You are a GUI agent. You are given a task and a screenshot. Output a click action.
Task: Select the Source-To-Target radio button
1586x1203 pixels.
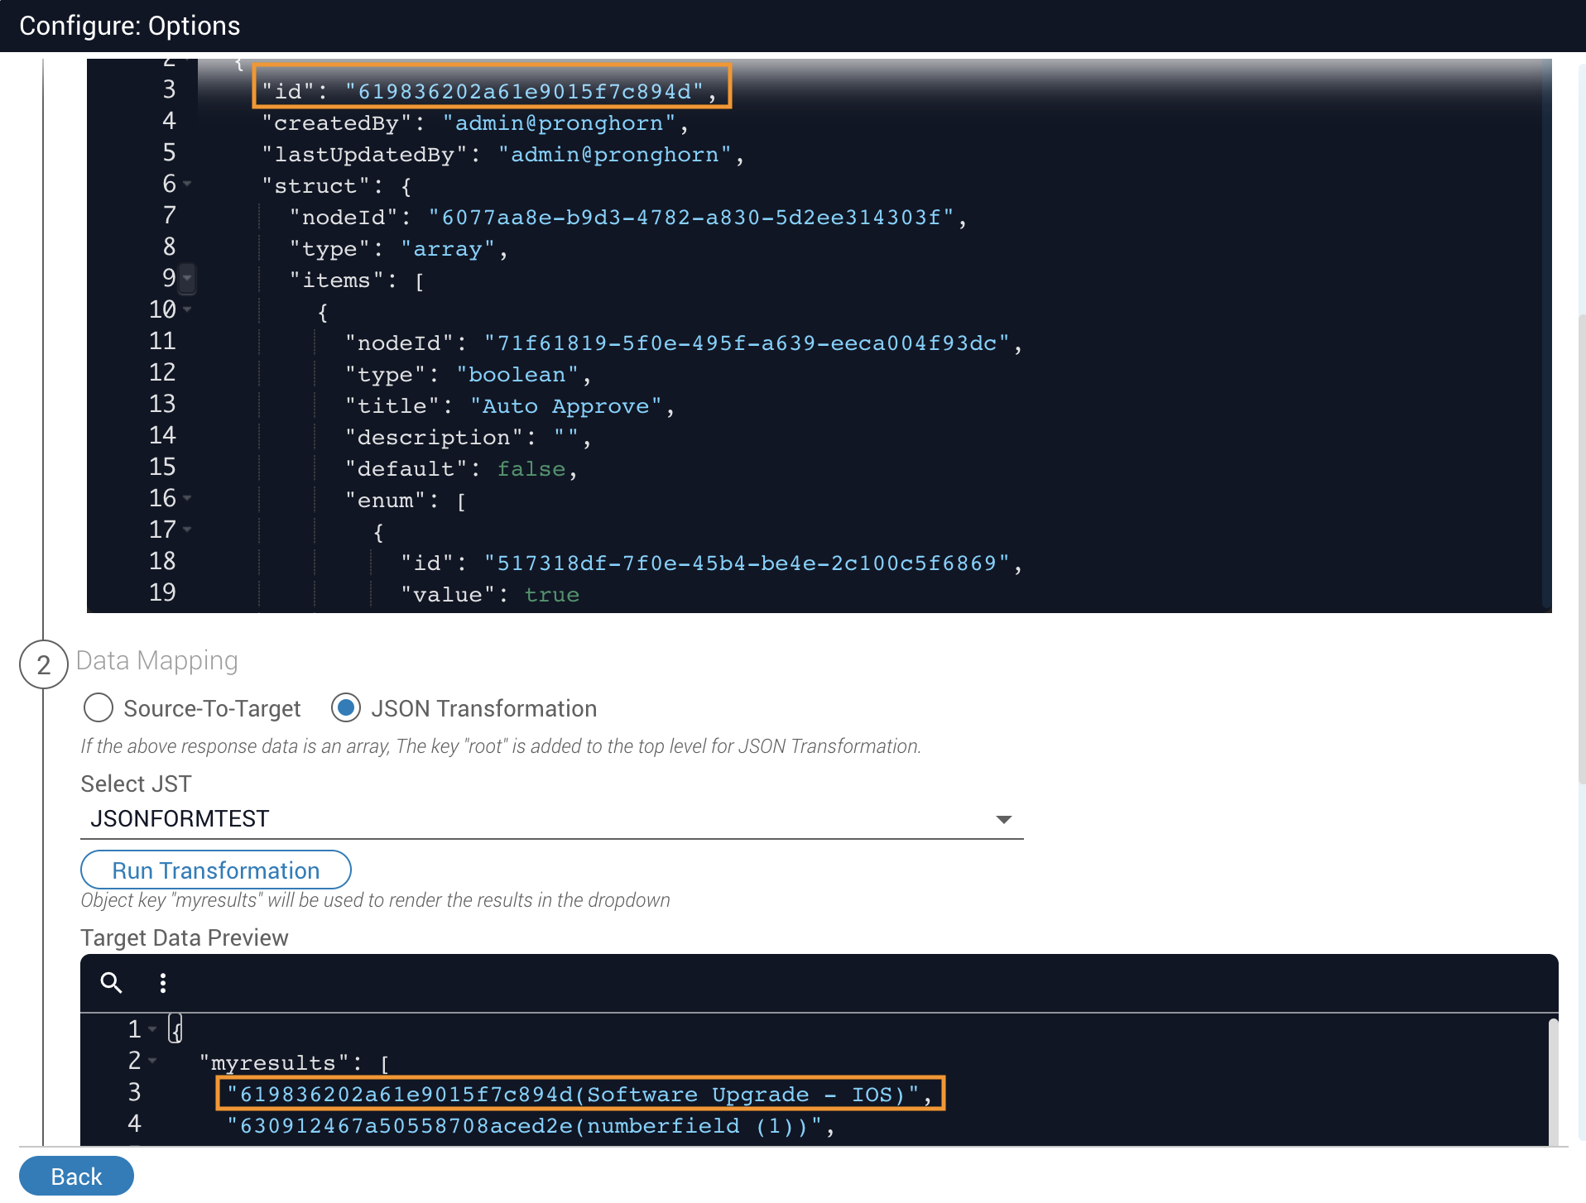[x=99, y=708]
